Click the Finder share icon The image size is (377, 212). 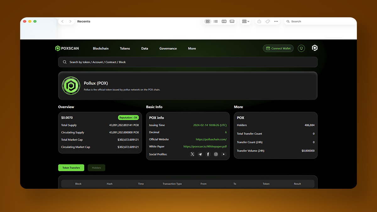coord(259,21)
